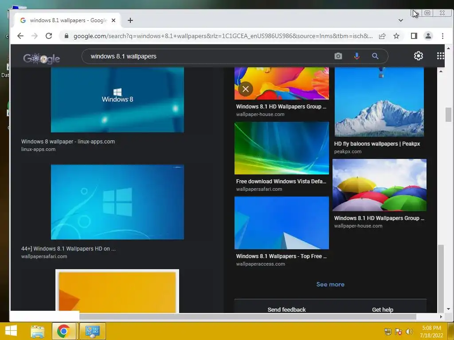
Task: Click the 'Send feedback' button
Action: [x=287, y=309]
